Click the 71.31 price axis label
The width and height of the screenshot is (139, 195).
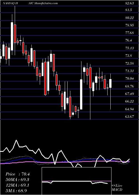click(x=130, y=71)
